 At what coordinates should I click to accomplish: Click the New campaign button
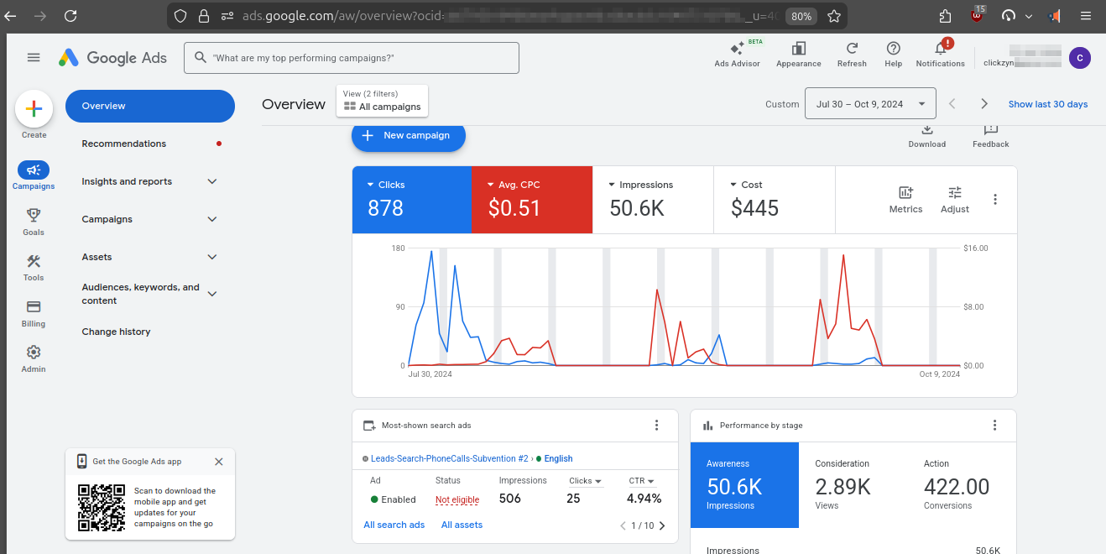coord(409,134)
